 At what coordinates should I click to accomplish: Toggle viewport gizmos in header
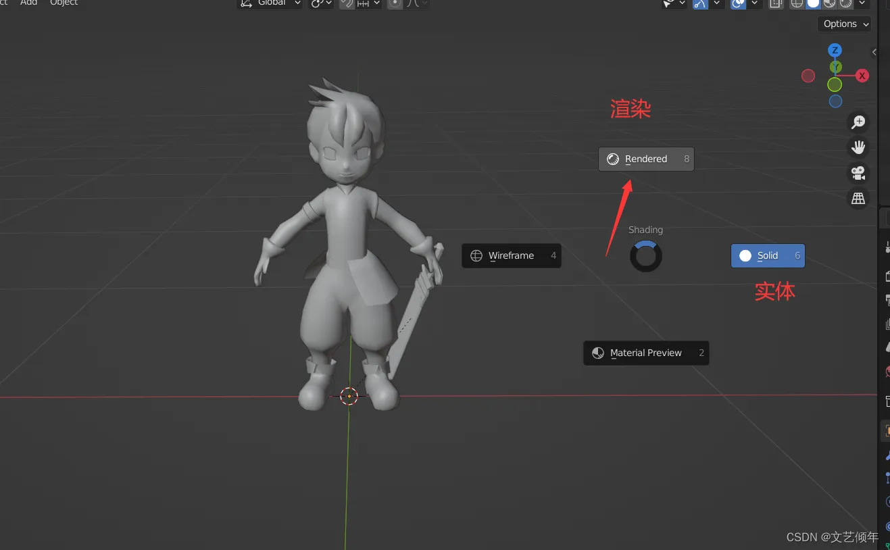(x=700, y=3)
